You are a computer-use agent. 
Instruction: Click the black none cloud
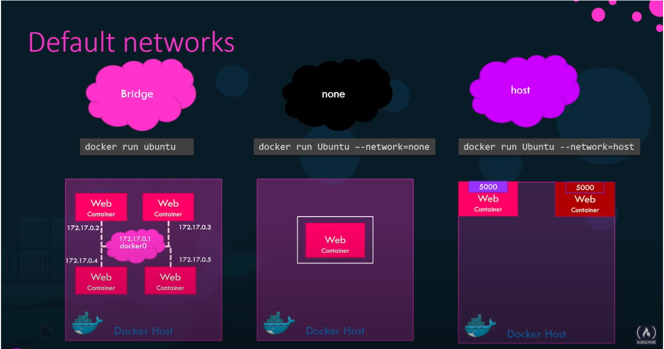click(x=334, y=95)
